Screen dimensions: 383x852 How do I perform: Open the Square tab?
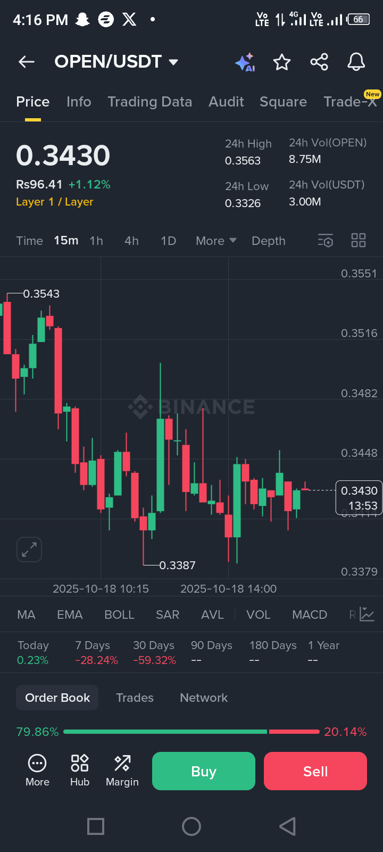tap(283, 102)
